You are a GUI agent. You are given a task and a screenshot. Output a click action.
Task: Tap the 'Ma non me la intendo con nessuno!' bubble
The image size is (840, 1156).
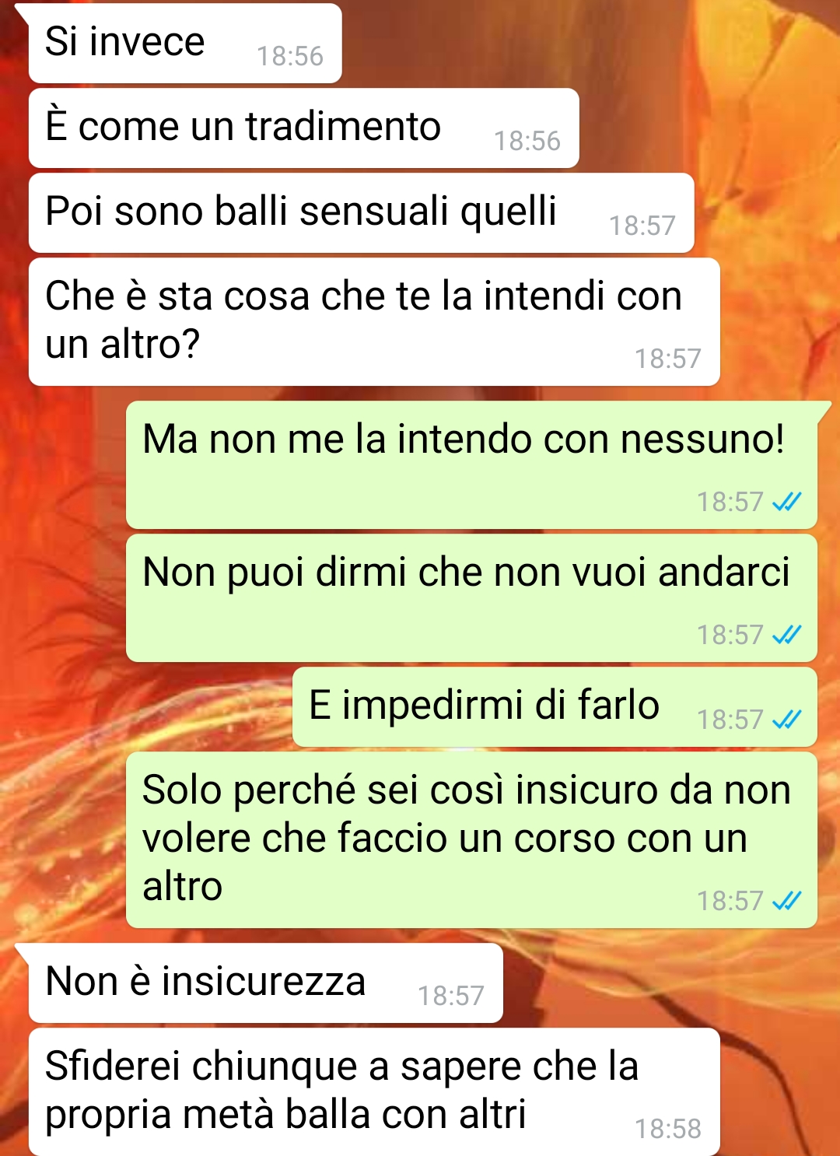[x=471, y=465]
